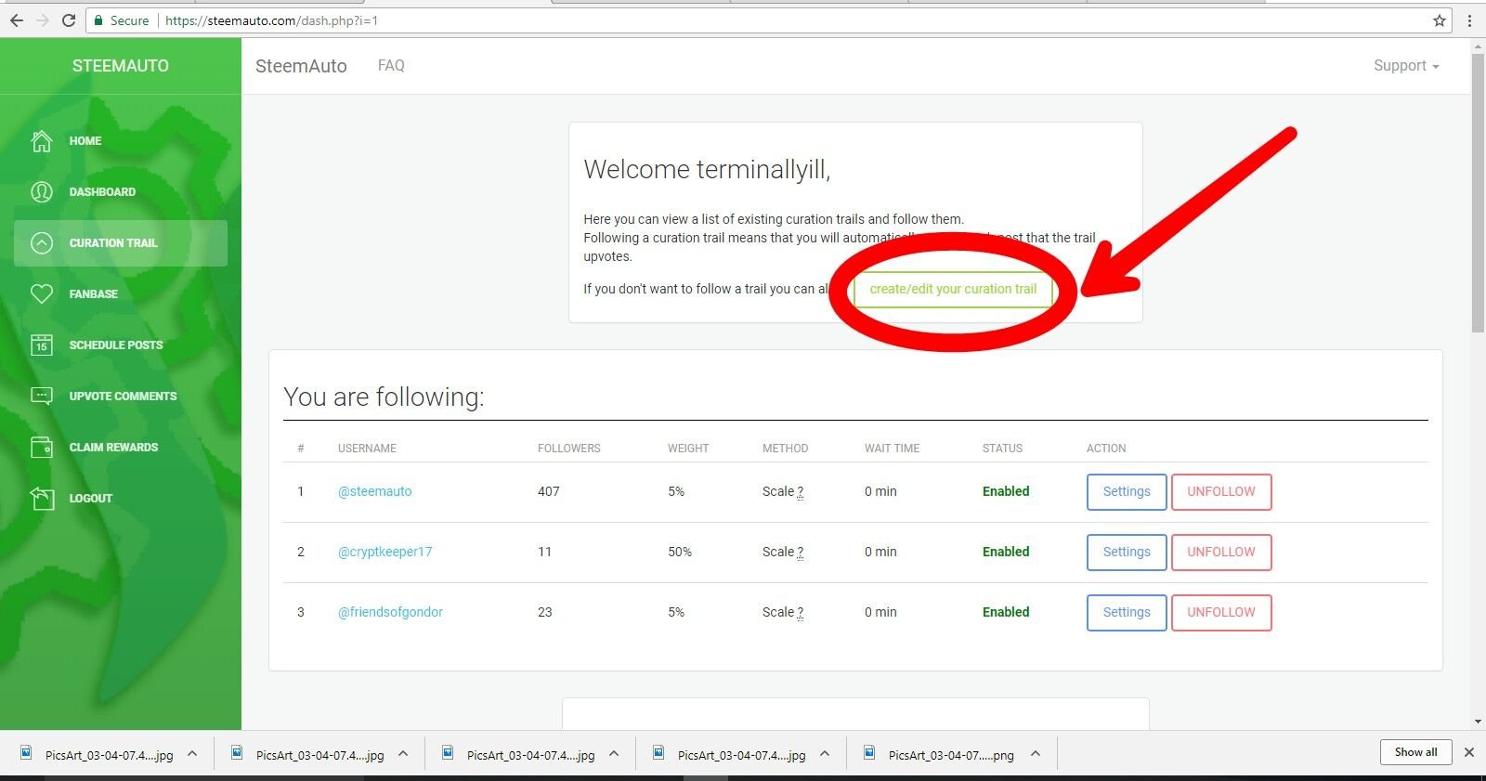Open the FAQ link in top bar
Screen dimensions: 1486x781
point(391,66)
